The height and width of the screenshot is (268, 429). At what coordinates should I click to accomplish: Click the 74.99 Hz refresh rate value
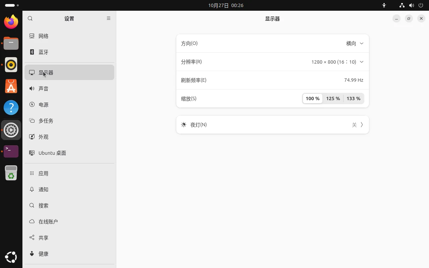tap(354, 80)
